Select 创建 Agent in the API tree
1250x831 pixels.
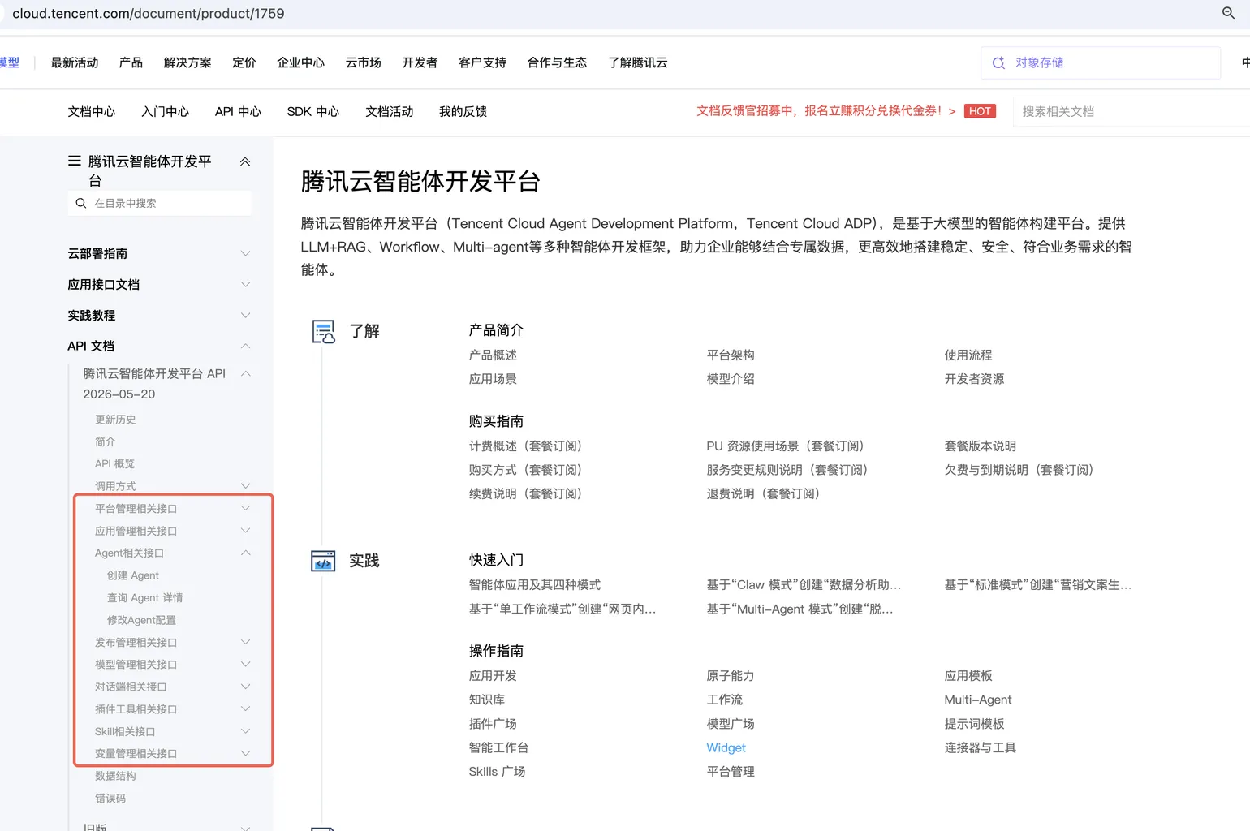point(133,575)
